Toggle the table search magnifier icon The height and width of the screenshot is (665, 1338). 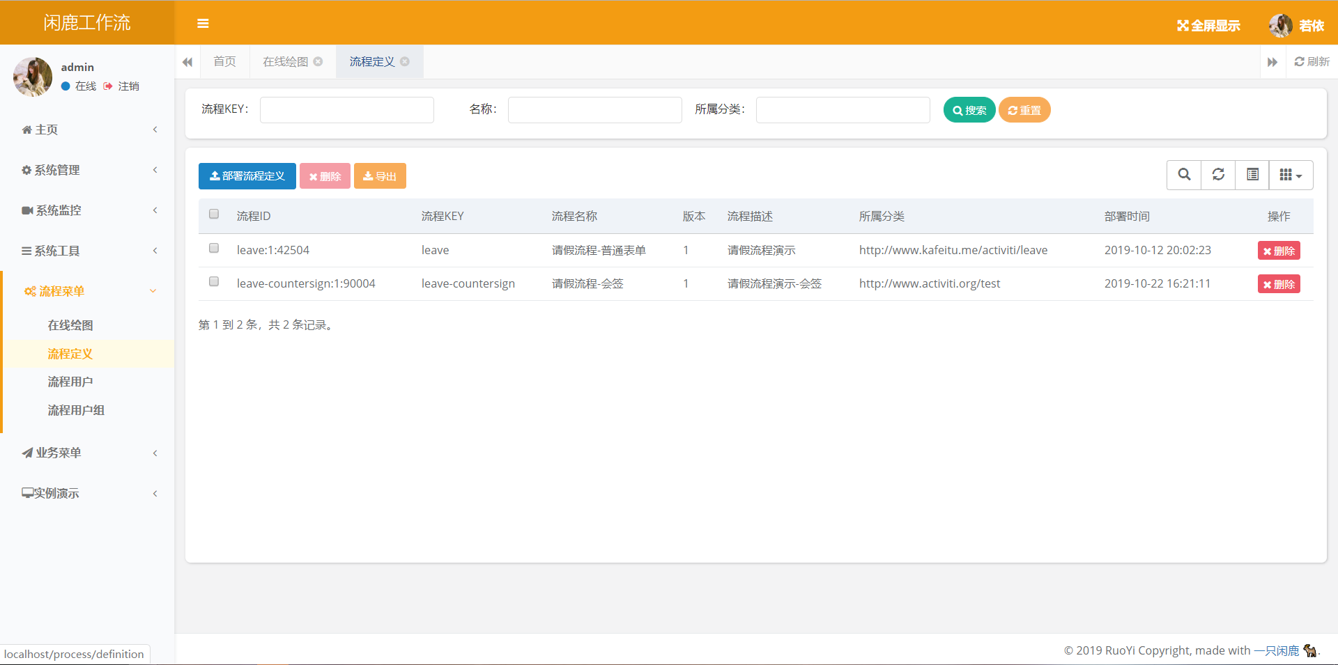pos(1184,175)
